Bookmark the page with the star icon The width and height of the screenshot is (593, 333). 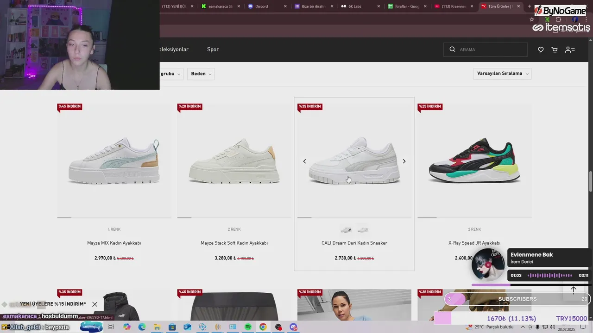[x=532, y=19]
